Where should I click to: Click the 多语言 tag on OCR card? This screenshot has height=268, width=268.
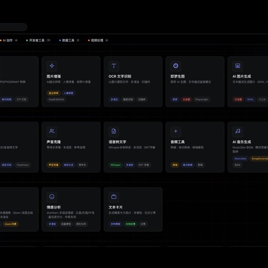tap(114, 99)
